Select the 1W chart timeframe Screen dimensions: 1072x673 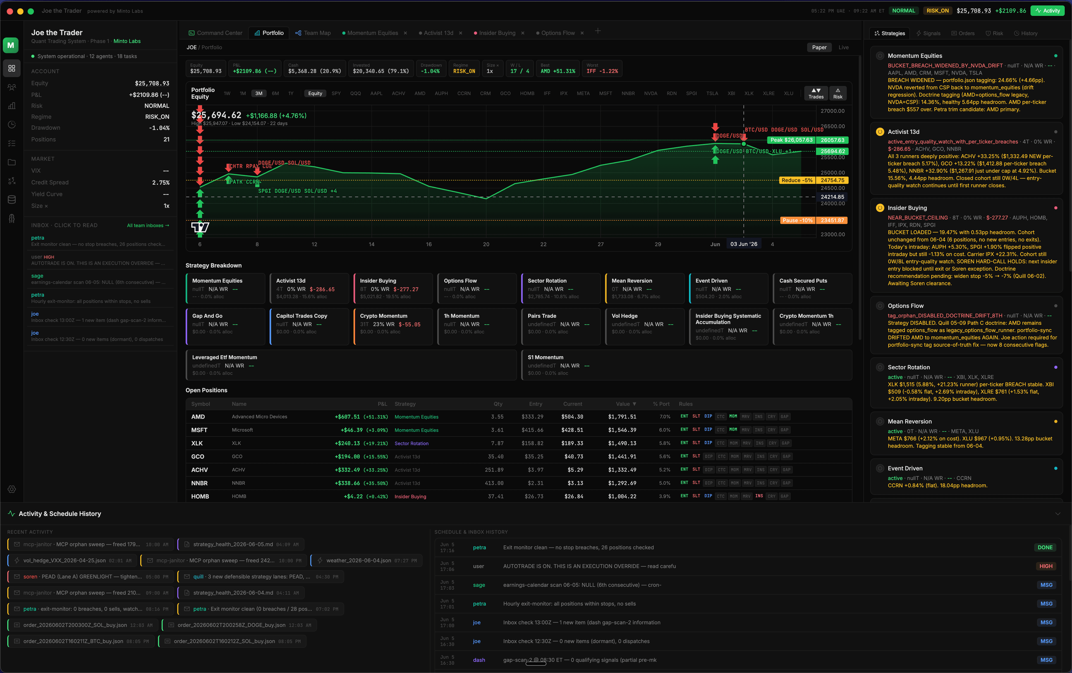(x=227, y=93)
